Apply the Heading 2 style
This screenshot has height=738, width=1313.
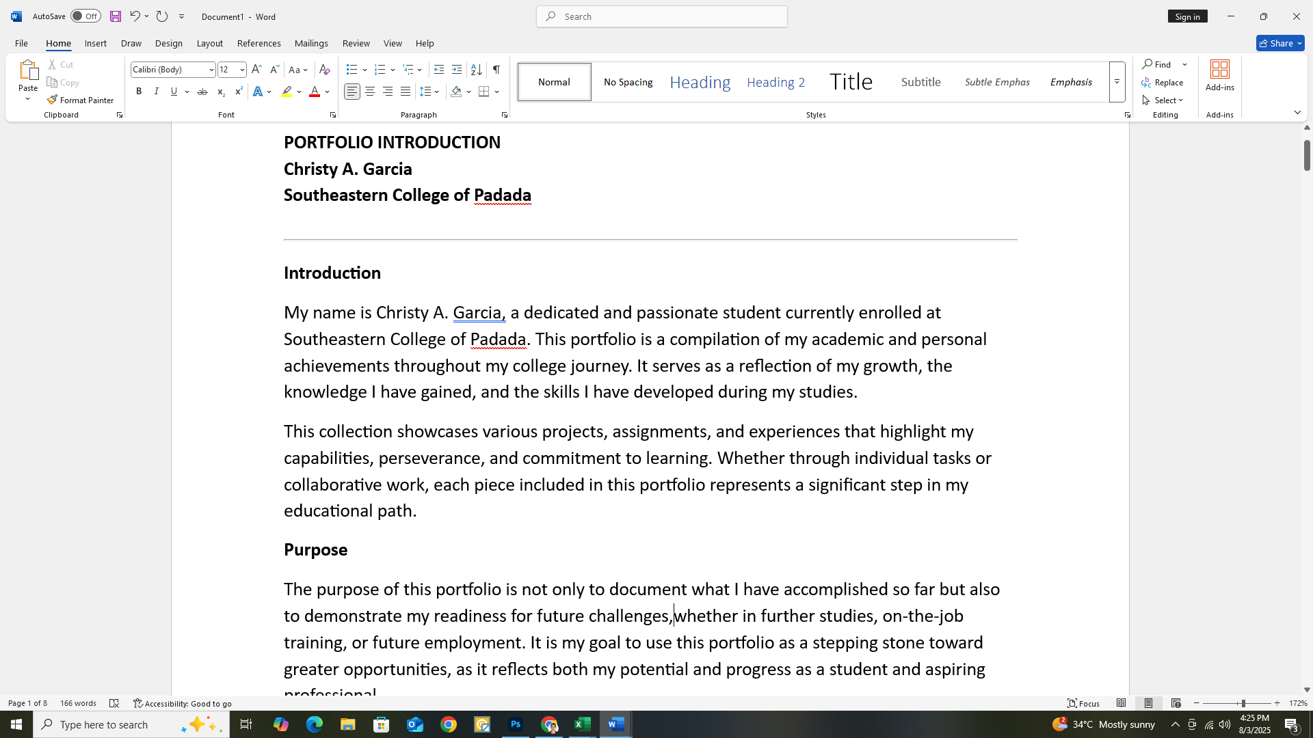point(775,82)
